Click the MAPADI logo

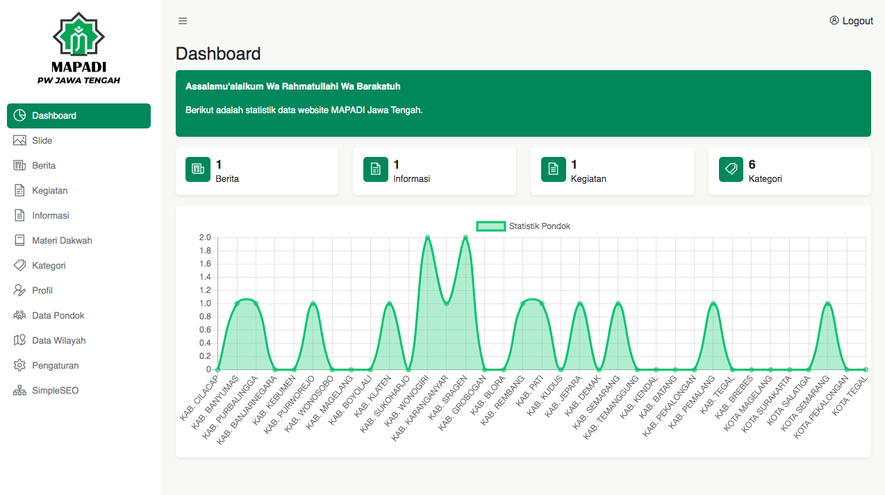[78, 49]
